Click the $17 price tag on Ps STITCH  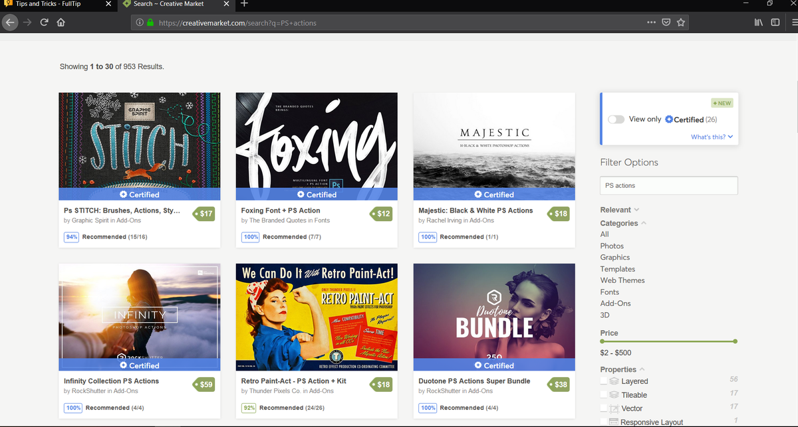204,214
